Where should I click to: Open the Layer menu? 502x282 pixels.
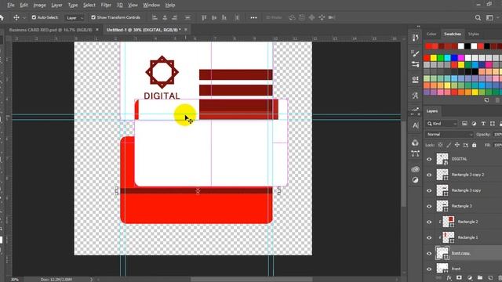pyautogui.click(x=57, y=5)
